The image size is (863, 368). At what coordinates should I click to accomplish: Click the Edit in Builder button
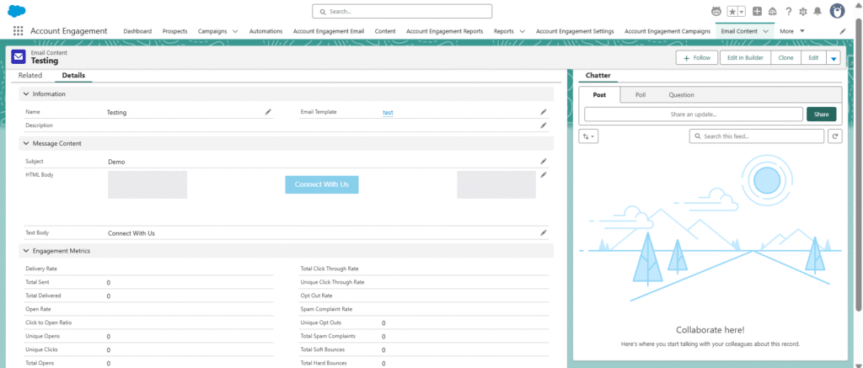[745, 58]
